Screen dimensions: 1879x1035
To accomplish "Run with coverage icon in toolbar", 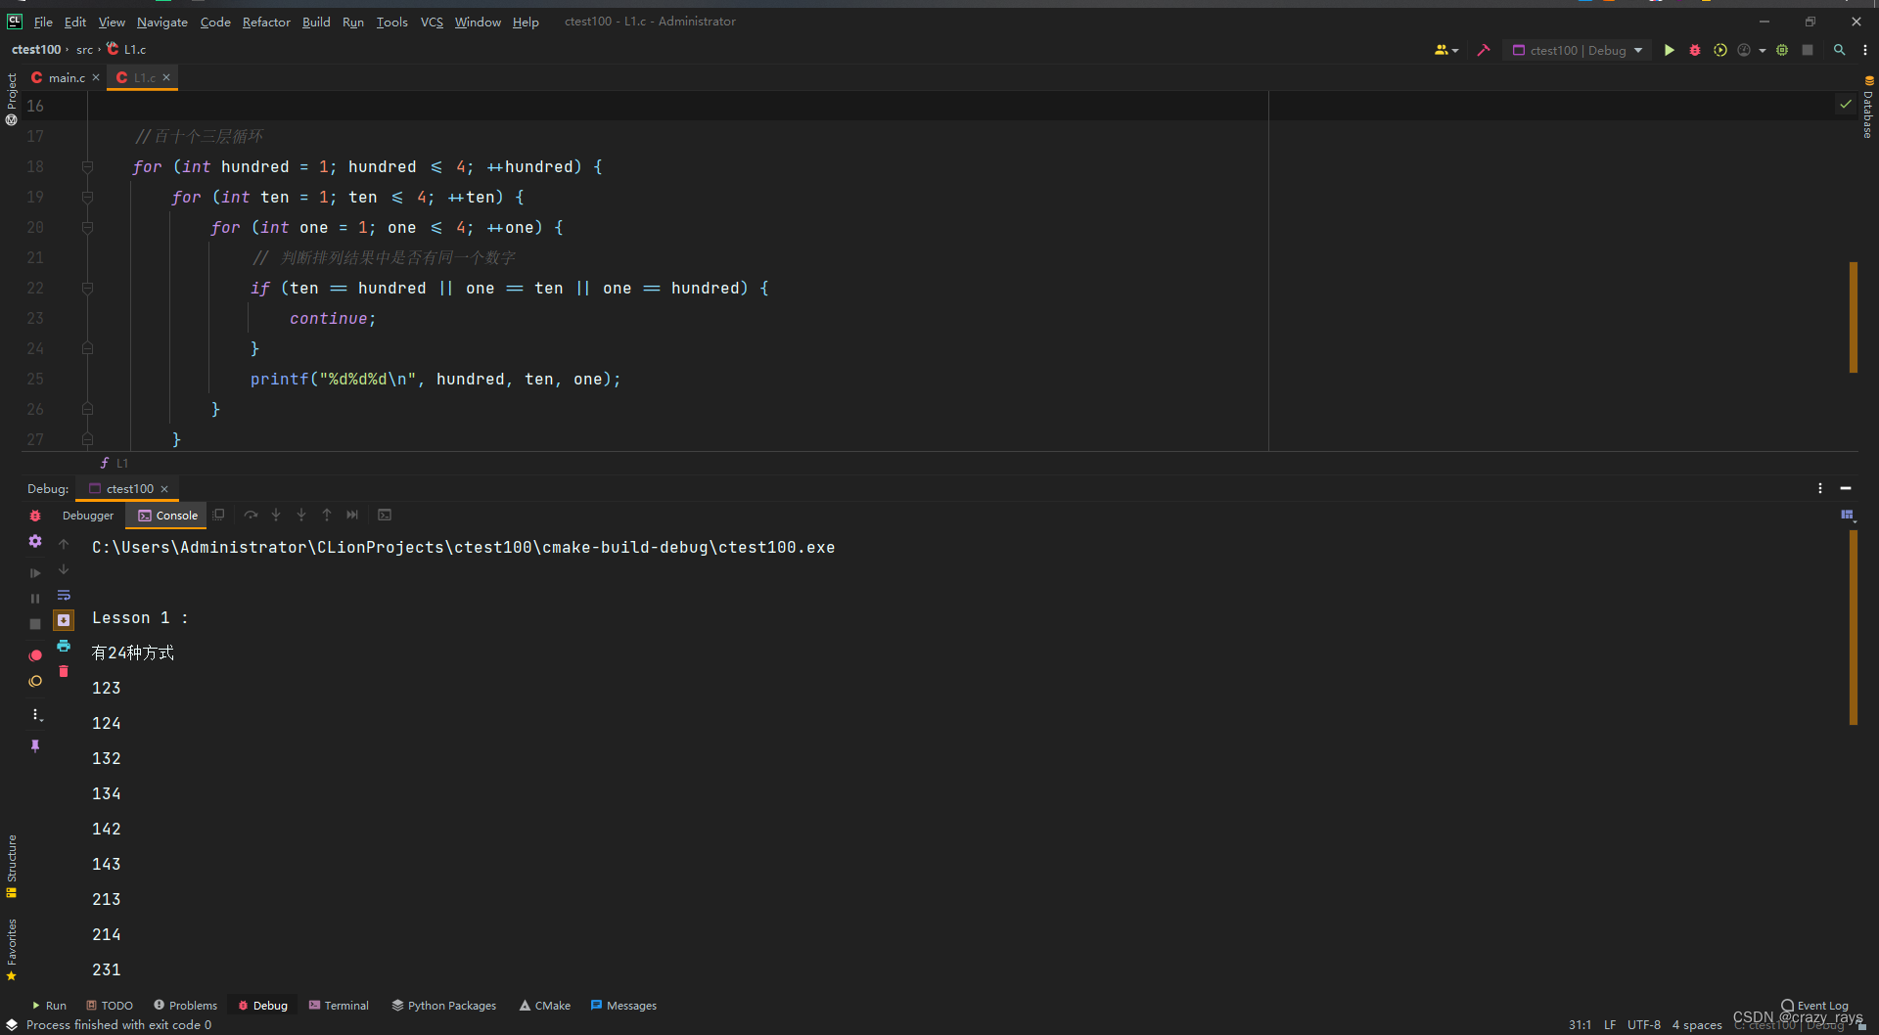I will [1720, 50].
